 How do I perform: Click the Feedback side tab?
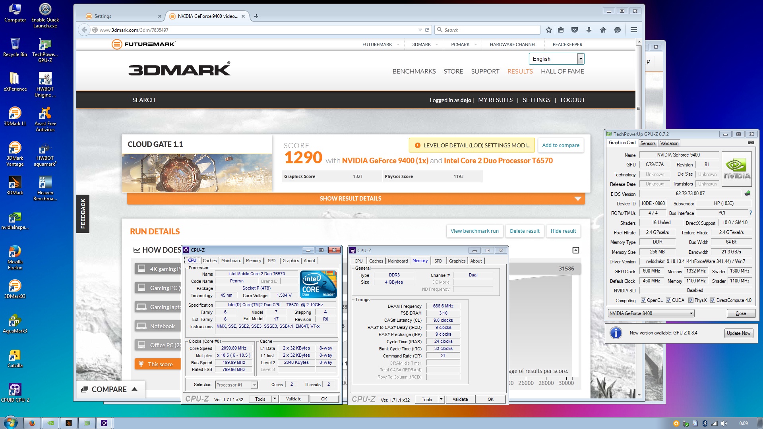83,214
